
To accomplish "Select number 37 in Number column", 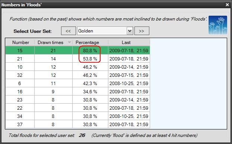I will point(20,124).
